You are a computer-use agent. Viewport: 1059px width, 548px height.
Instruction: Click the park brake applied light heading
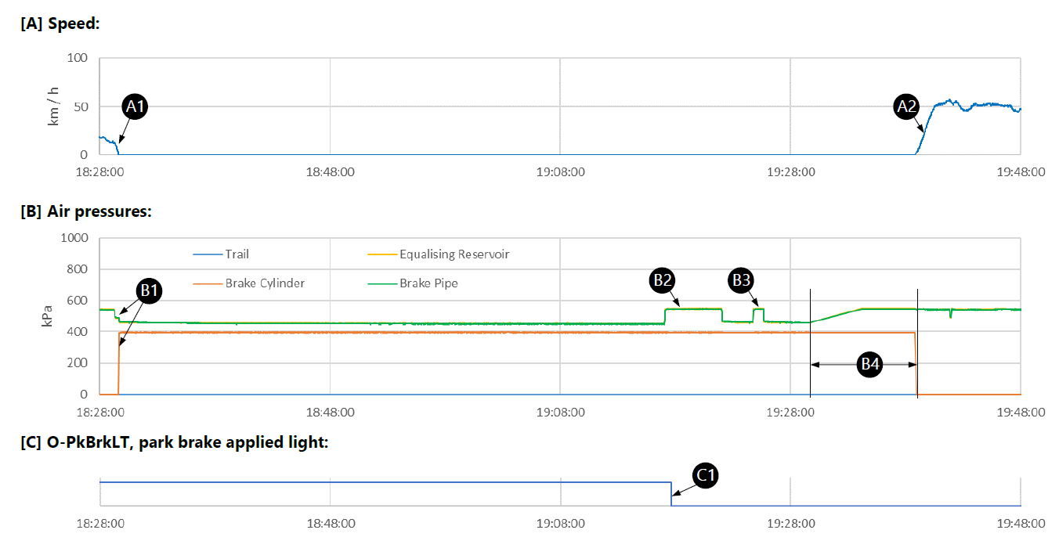(x=174, y=442)
